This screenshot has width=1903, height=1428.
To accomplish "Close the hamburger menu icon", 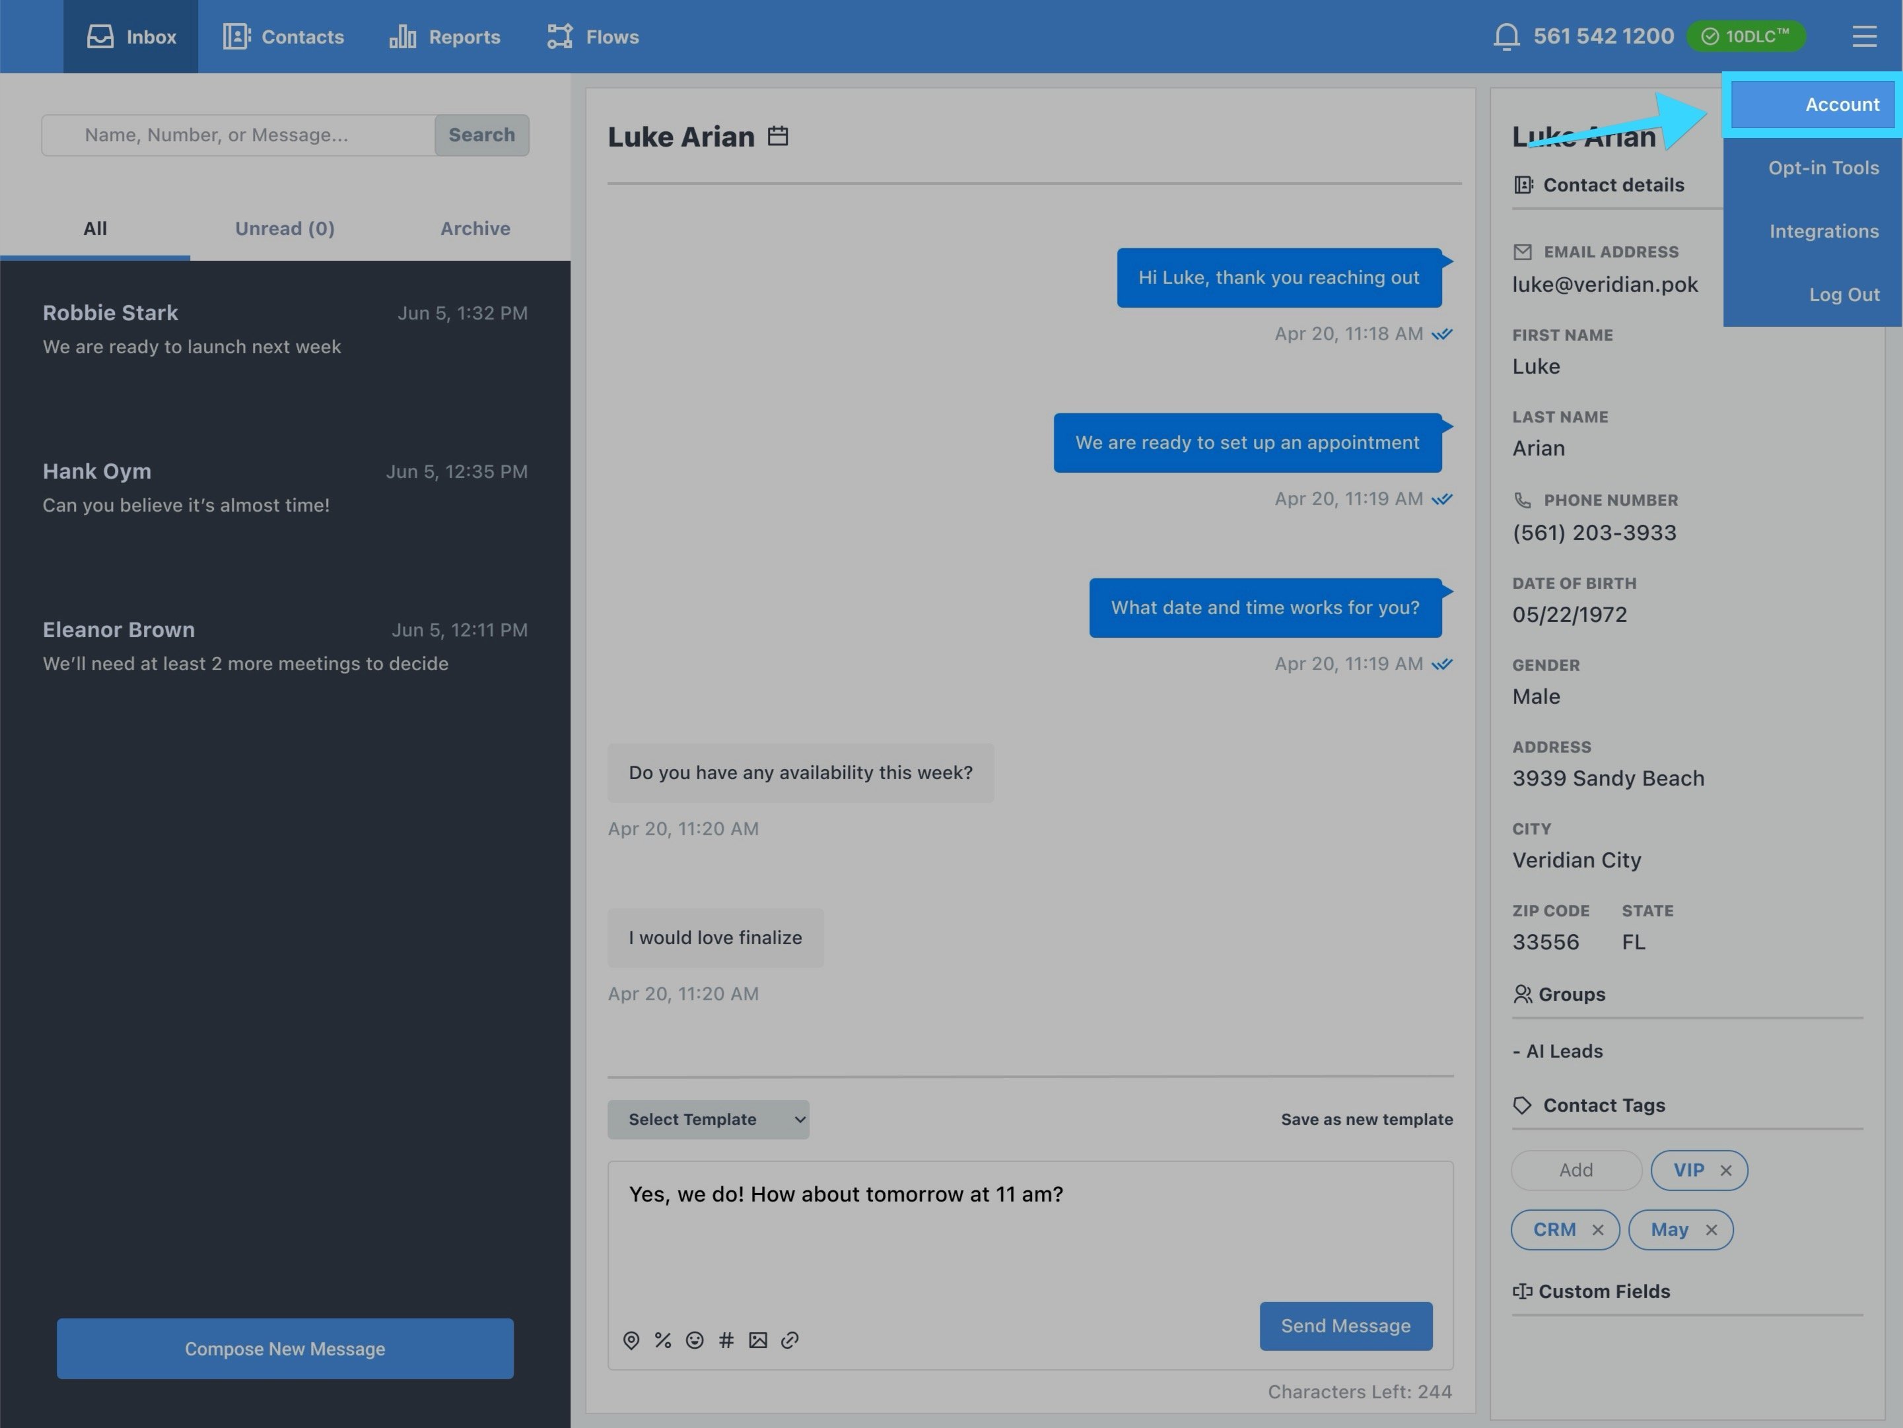I will (1863, 36).
